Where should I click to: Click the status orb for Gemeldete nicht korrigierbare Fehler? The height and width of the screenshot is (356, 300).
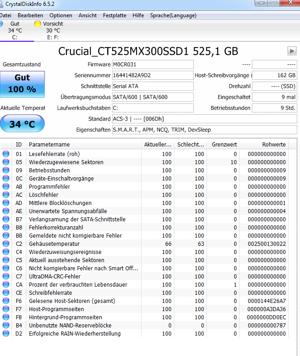[x=6, y=235]
